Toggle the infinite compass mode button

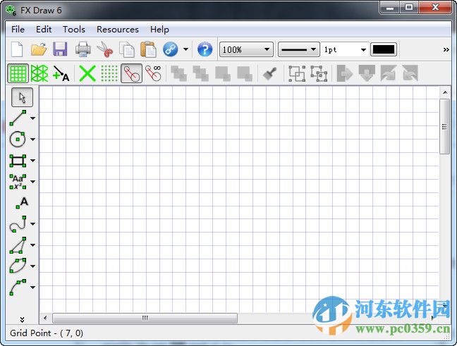click(x=153, y=73)
